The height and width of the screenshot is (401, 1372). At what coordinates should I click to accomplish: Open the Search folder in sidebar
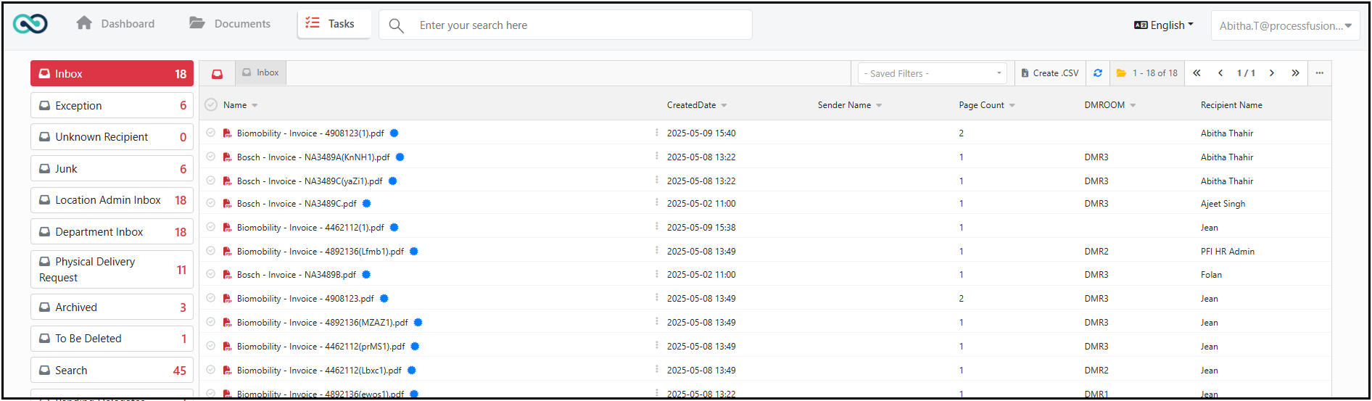[112, 371]
